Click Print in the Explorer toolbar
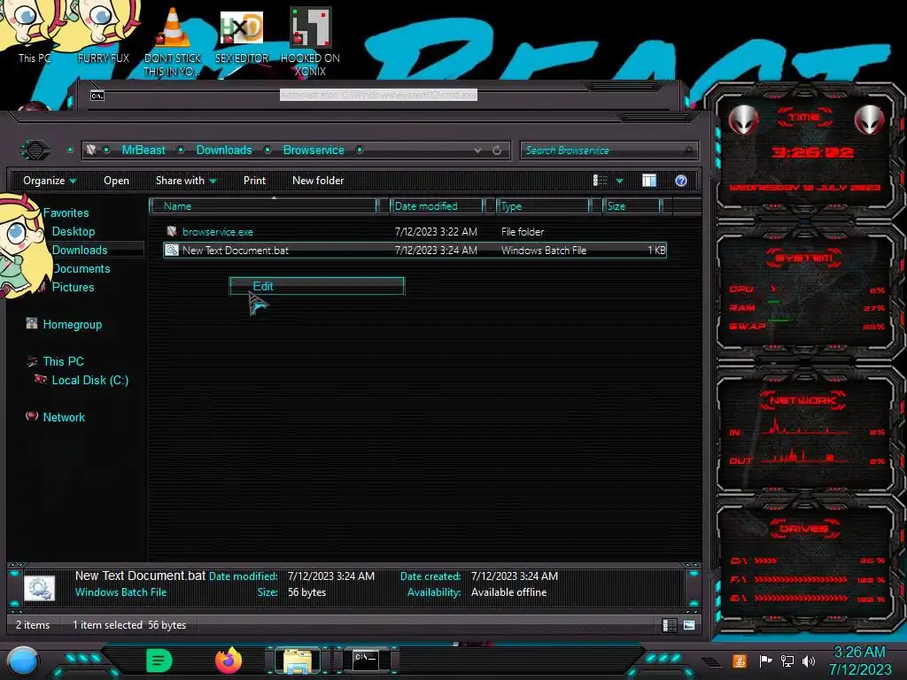Image resolution: width=907 pixels, height=680 pixels. tap(254, 181)
